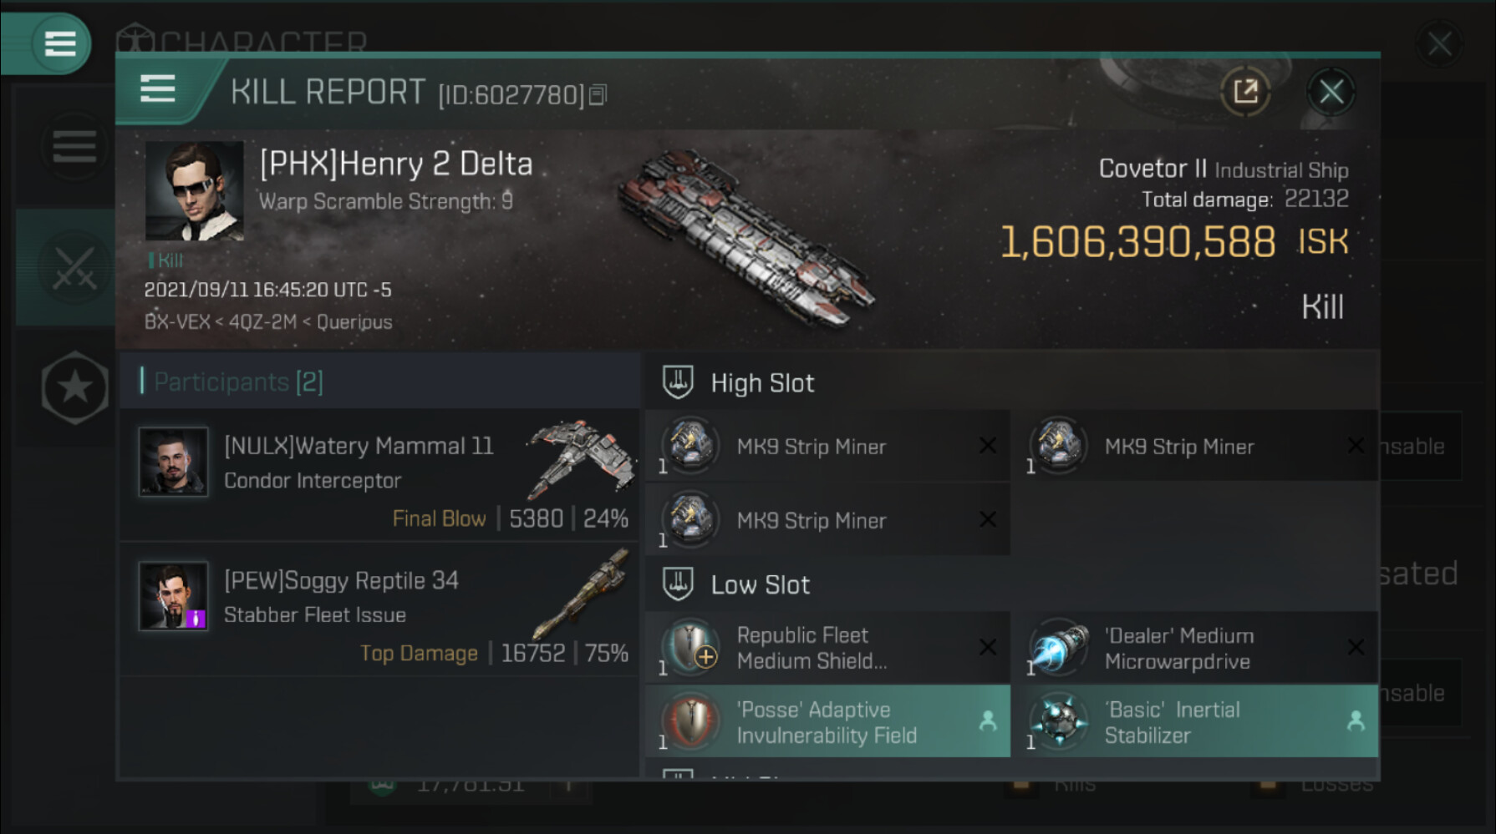
Task: Collapse the Low Slot section
Action: coord(678,584)
